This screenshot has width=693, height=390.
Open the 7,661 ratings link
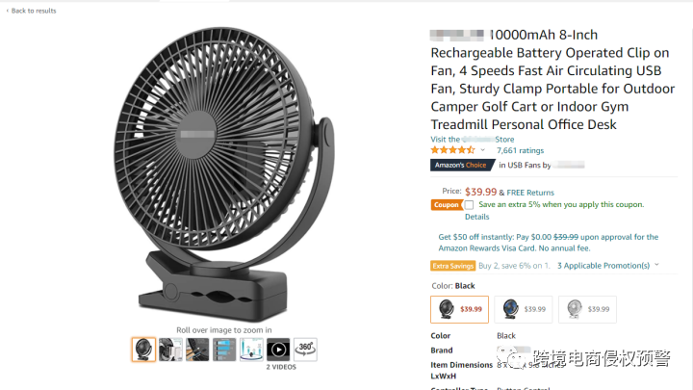pyautogui.click(x=520, y=150)
